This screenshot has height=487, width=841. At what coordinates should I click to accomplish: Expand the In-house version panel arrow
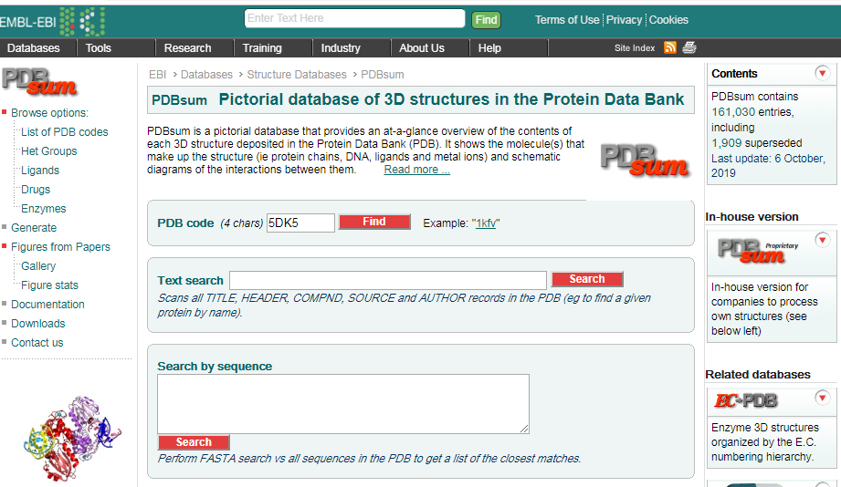tap(822, 240)
